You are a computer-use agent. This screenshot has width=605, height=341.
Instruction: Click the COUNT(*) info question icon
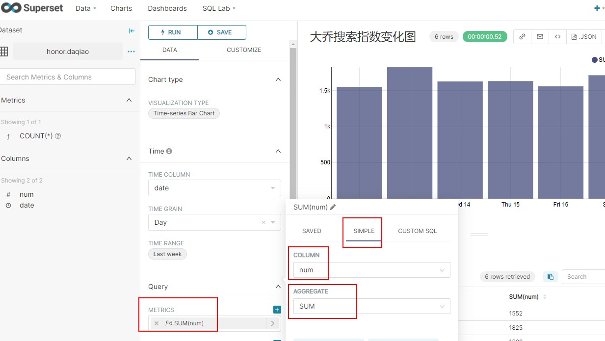(x=58, y=136)
